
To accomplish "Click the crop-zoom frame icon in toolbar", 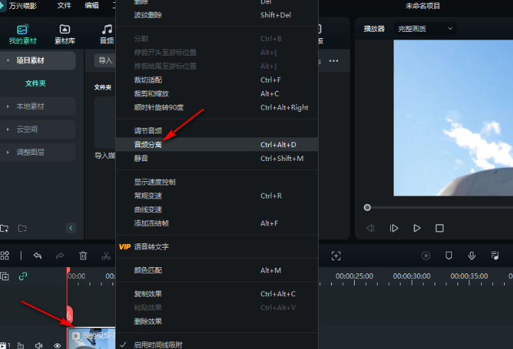I will coord(336,255).
